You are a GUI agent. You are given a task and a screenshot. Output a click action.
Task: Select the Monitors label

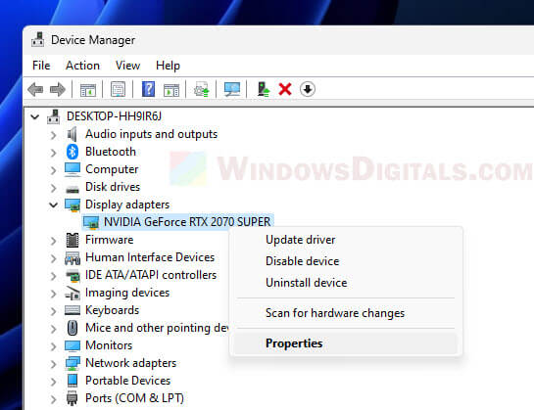(109, 345)
